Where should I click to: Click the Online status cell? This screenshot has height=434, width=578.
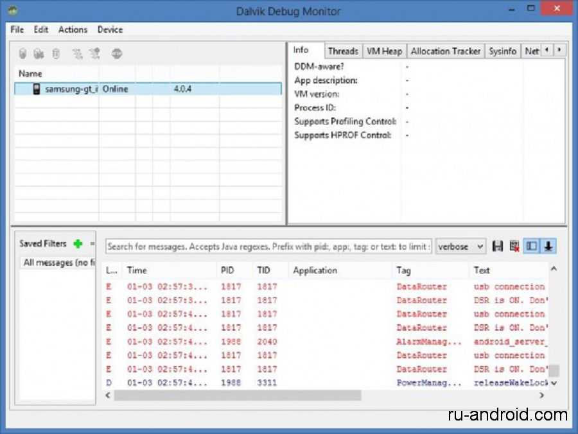115,89
